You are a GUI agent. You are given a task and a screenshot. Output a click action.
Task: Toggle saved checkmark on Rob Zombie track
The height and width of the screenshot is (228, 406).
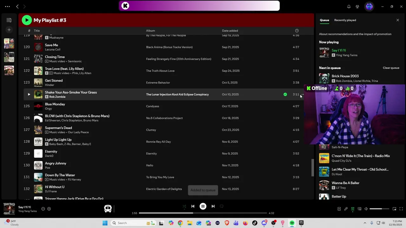click(285, 94)
